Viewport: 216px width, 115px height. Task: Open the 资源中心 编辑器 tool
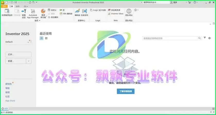point(77,13)
